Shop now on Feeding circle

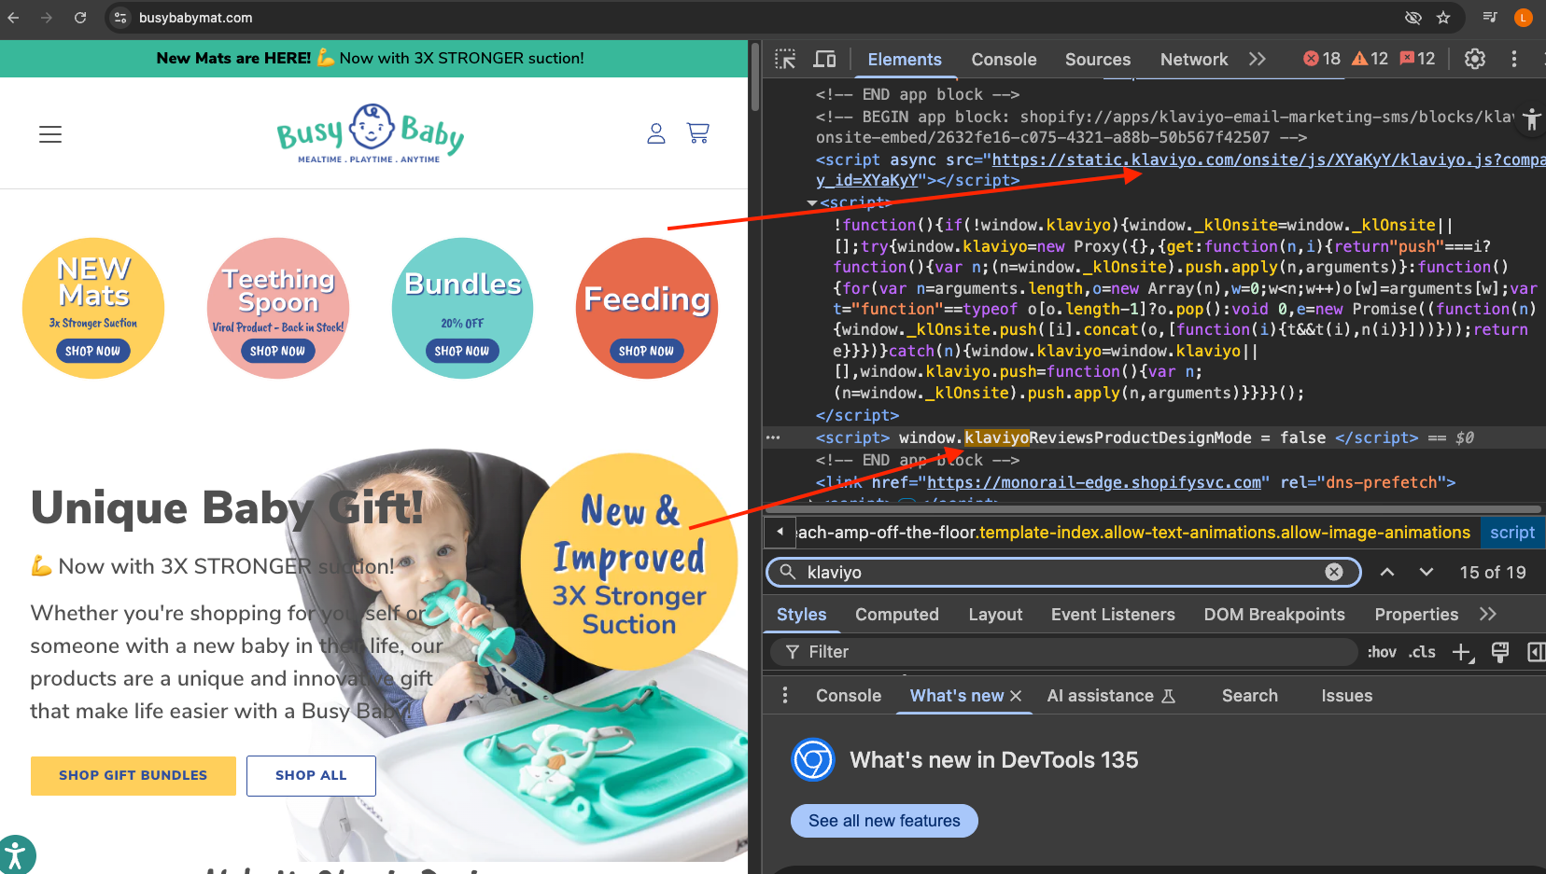coord(646,352)
